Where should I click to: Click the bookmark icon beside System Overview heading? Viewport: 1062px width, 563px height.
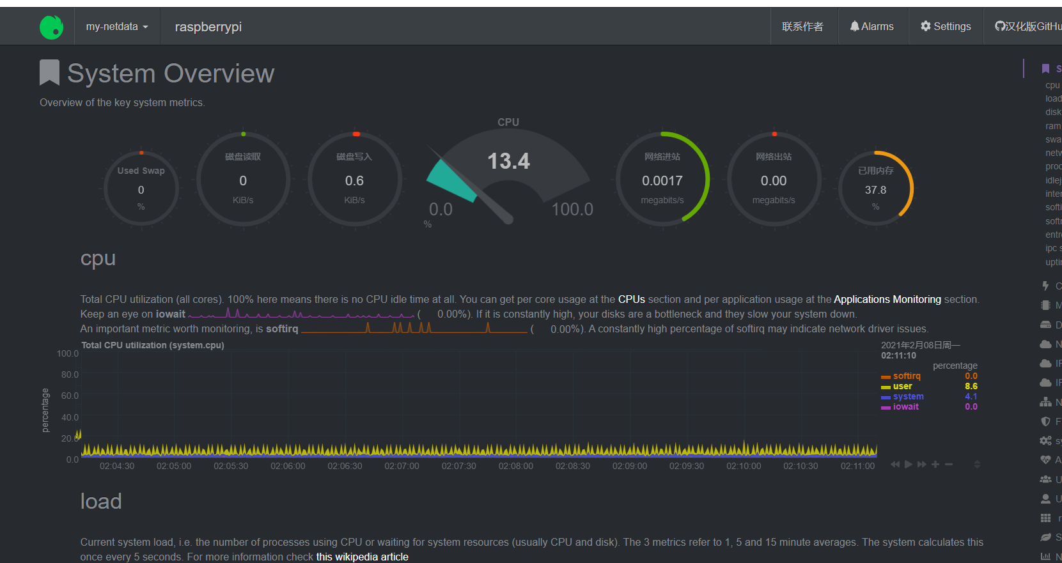pyautogui.click(x=49, y=73)
